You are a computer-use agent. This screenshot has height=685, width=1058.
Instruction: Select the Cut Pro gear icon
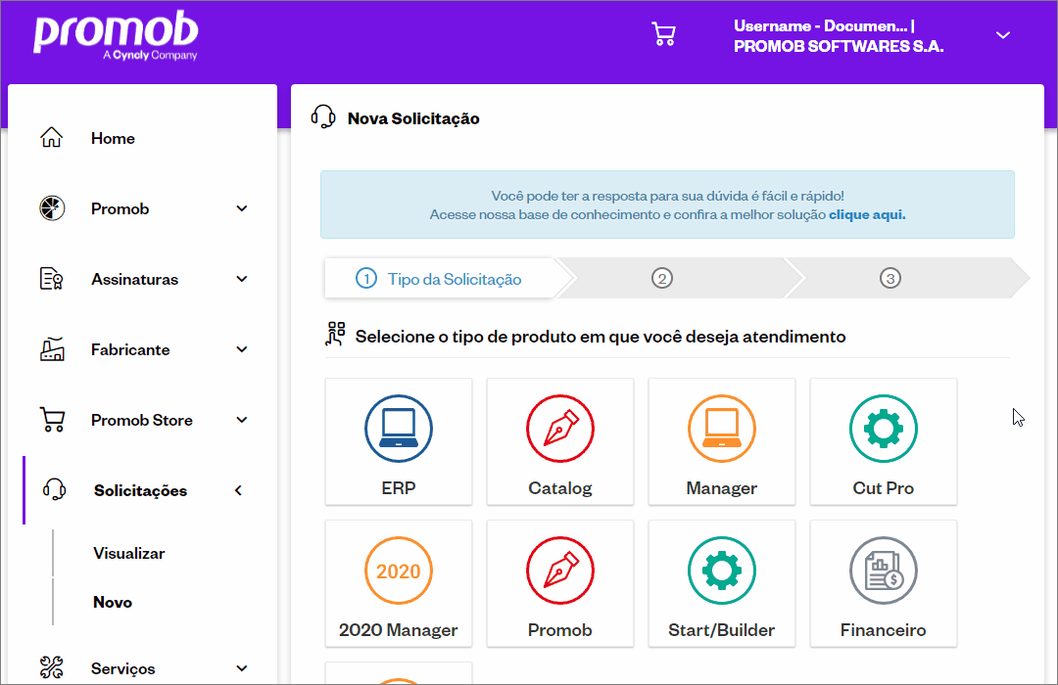tap(884, 429)
